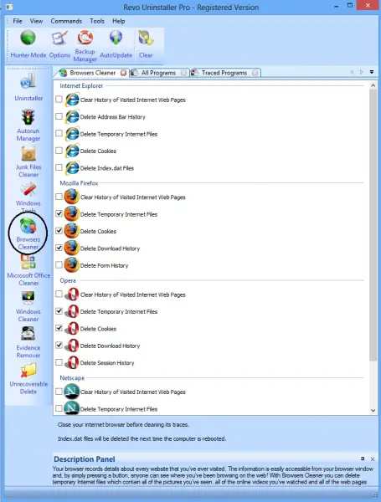Click Opera icon beside Delete Cookies
This screenshot has height=502, width=381.
72,329
